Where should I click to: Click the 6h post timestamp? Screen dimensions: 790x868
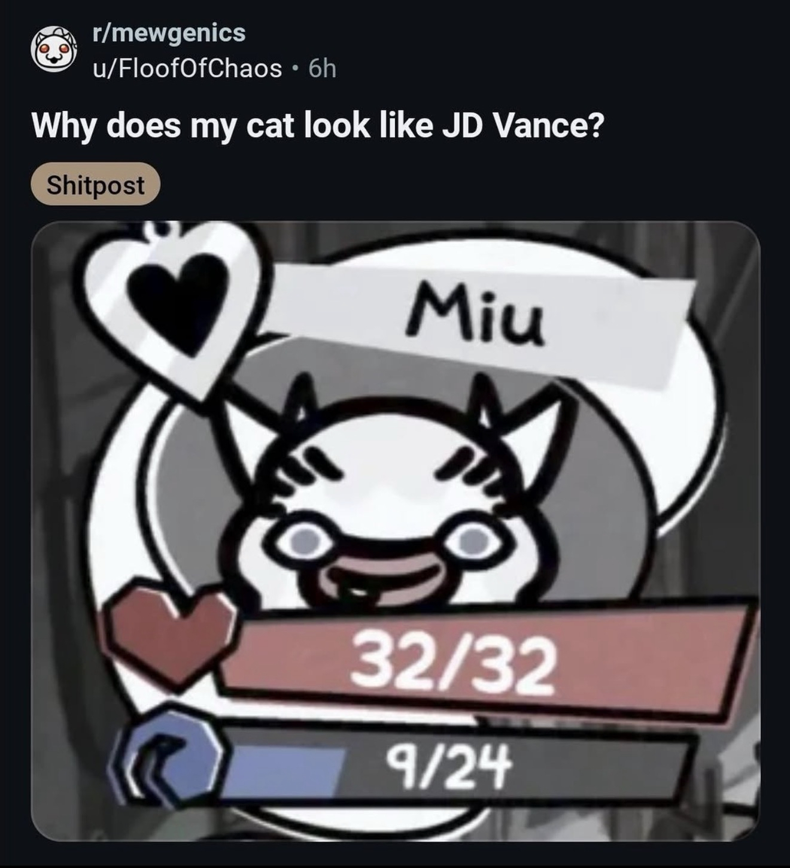click(323, 69)
